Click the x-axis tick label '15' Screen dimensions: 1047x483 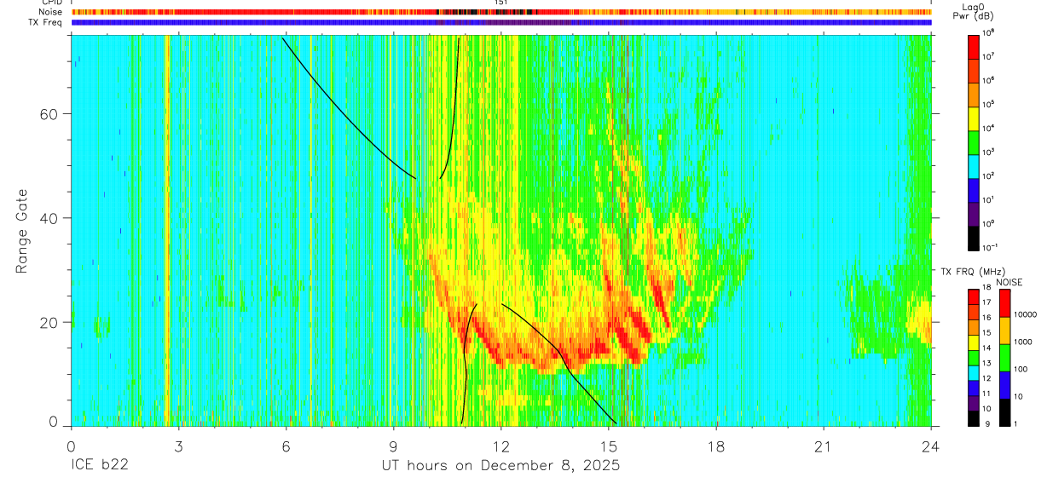pos(608,446)
